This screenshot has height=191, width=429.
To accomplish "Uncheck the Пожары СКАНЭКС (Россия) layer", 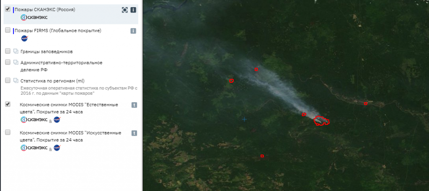I will (x=8, y=9).
